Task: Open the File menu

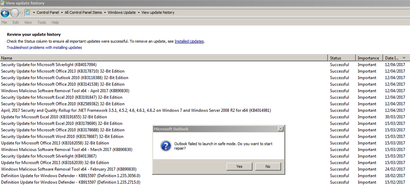Action: pyautogui.click(x=4, y=22)
